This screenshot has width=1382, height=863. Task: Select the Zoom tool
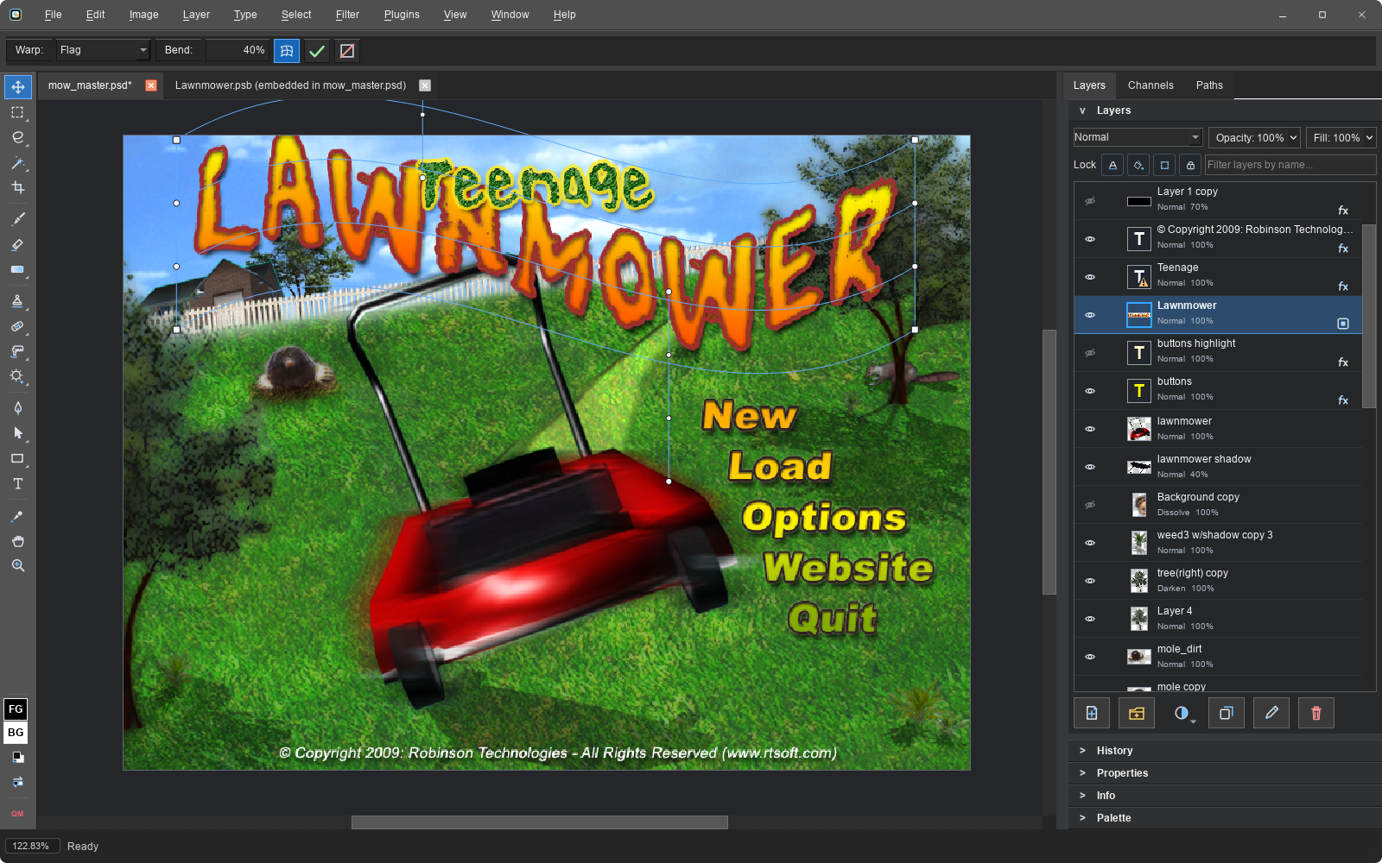coord(17,566)
